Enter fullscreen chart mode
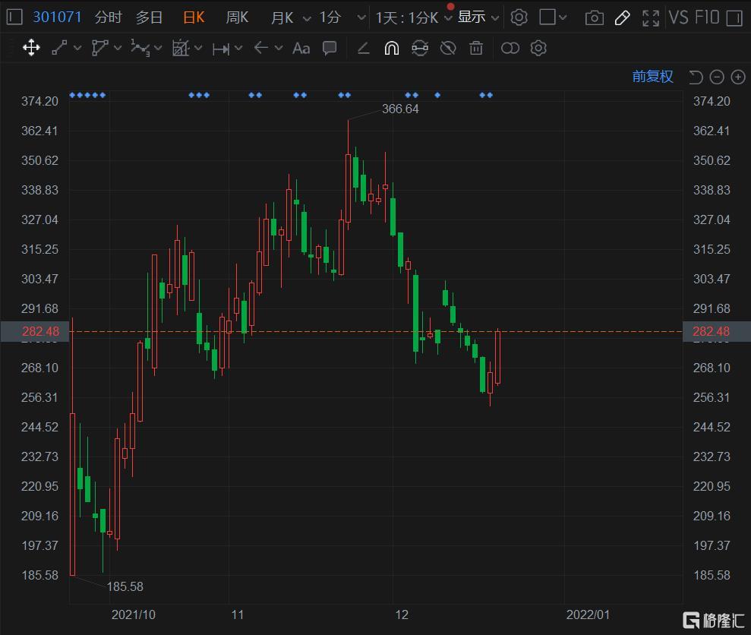751x635 pixels. pos(651,18)
